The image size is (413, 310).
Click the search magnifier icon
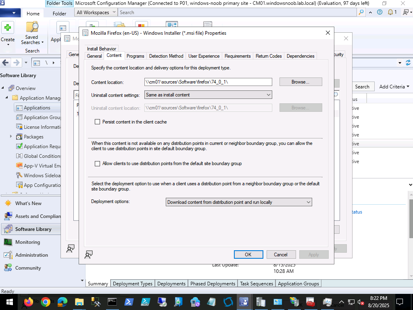361,13
